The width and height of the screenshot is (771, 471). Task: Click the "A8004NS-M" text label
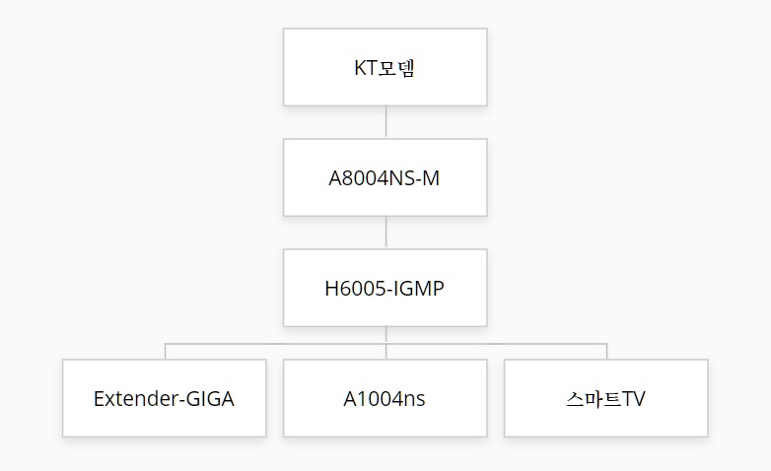(385, 178)
